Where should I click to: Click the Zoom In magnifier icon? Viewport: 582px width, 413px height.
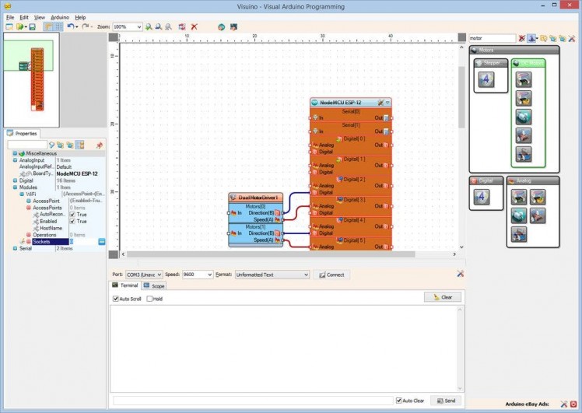(149, 26)
